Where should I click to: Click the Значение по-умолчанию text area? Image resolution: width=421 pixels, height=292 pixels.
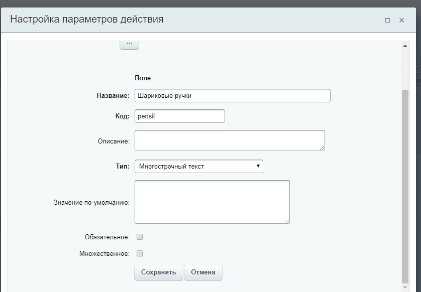pos(211,201)
